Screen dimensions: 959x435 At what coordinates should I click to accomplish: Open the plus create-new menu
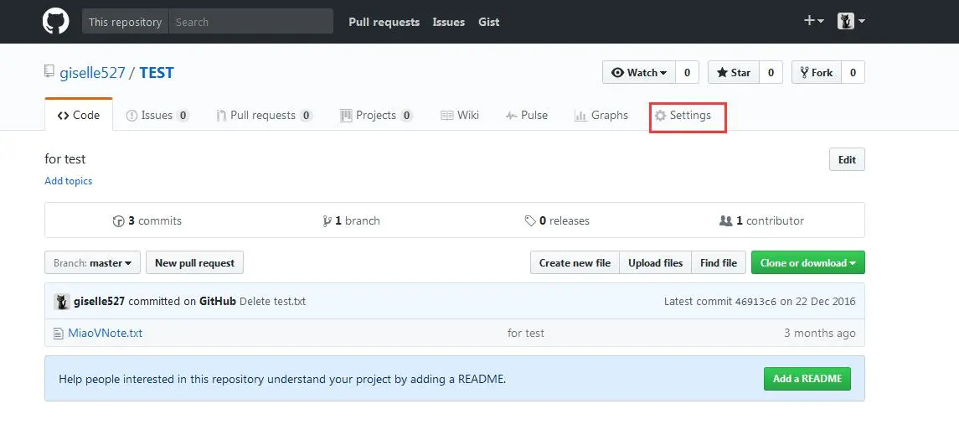coord(812,21)
